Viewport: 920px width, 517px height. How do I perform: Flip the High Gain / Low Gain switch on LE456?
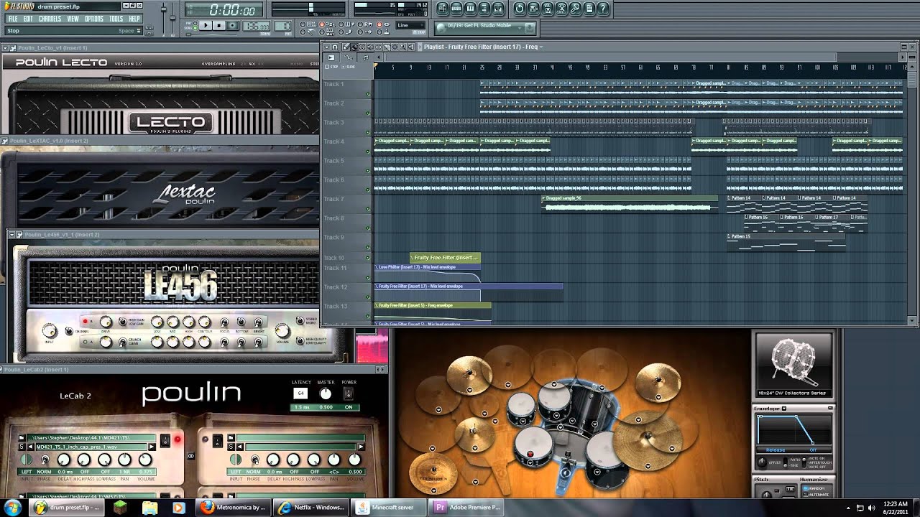click(122, 321)
